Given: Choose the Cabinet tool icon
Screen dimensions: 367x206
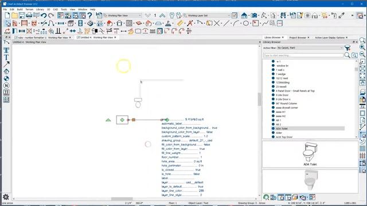Looking at the screenshot, I should (71, 23).
